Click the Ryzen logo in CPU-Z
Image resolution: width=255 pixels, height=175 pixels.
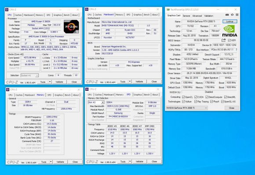(71, 27)
